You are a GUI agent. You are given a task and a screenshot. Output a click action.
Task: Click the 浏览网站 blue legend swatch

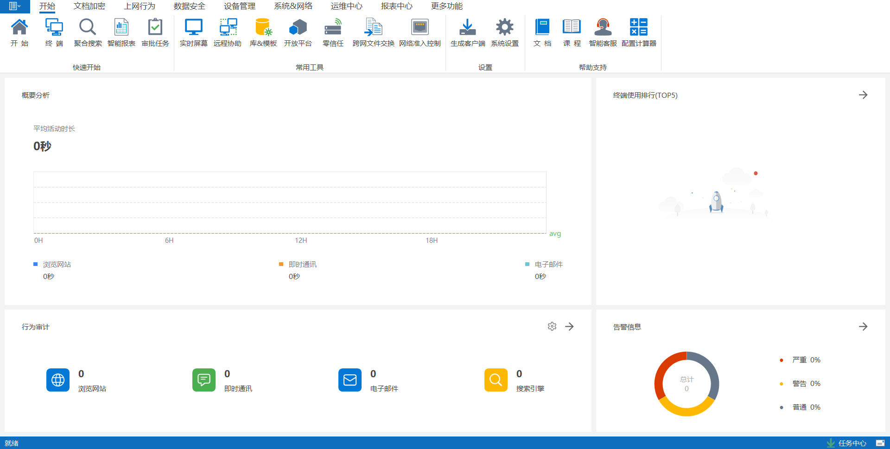pos(35,264)
